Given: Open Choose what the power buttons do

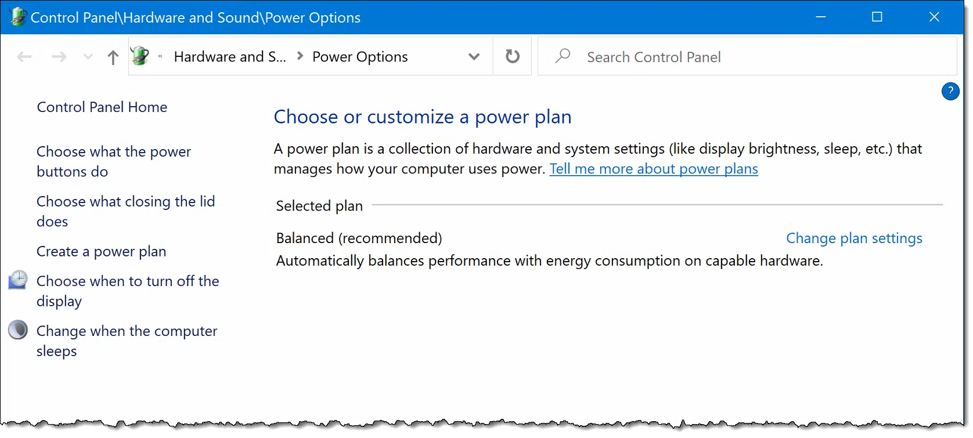Looking at the screenshot, I should coord(114,161).
